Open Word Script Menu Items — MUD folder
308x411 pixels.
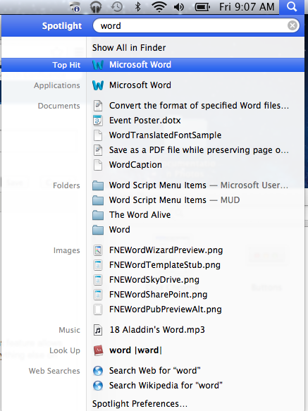pos(174,200)
